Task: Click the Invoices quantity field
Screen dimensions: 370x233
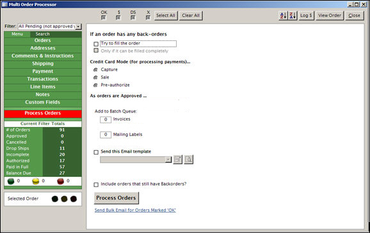Action: (106, 119)
